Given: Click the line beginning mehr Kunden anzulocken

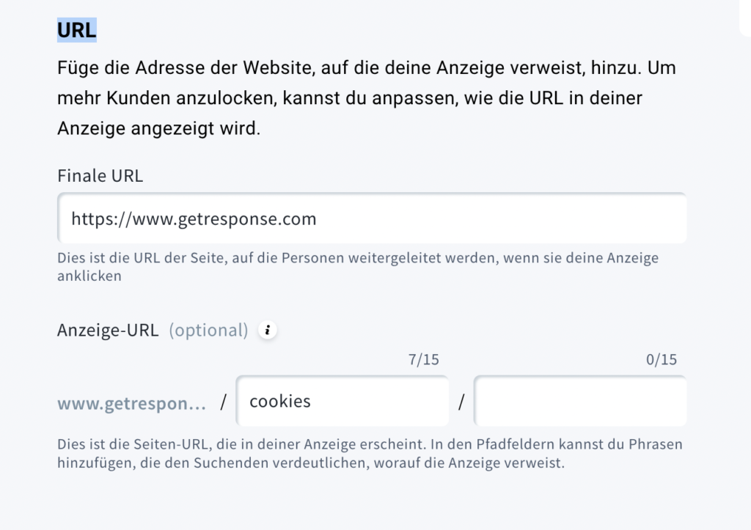Looking at the screenshot, I should point(350,98).
